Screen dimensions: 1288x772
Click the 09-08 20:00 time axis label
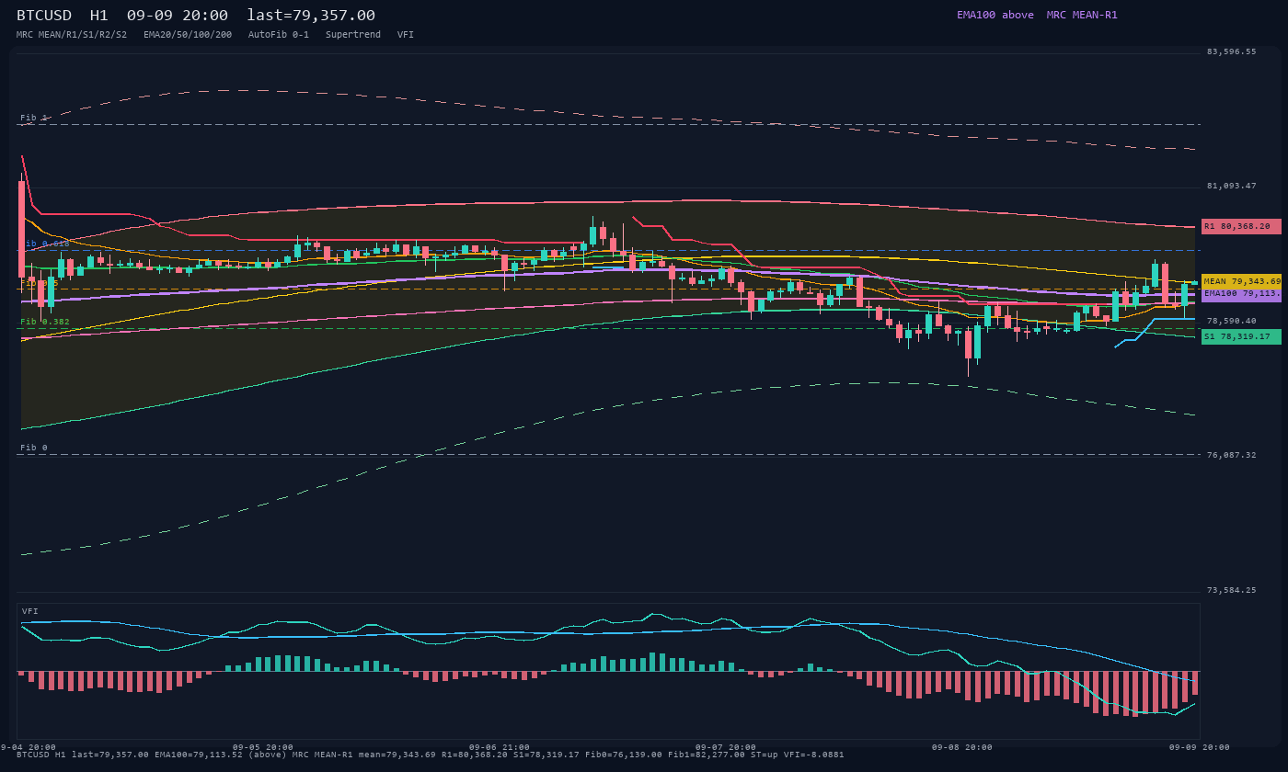pos(962,747)
